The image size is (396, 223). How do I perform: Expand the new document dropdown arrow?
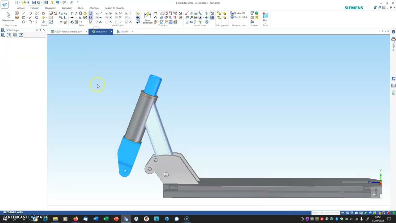[19, 2]
